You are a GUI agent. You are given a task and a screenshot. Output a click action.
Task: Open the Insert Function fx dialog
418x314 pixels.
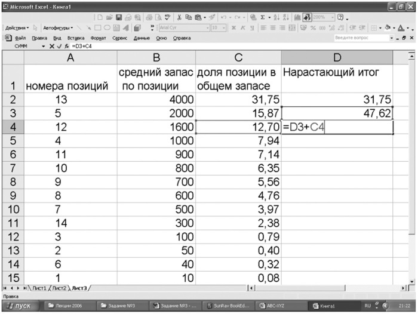65,45
